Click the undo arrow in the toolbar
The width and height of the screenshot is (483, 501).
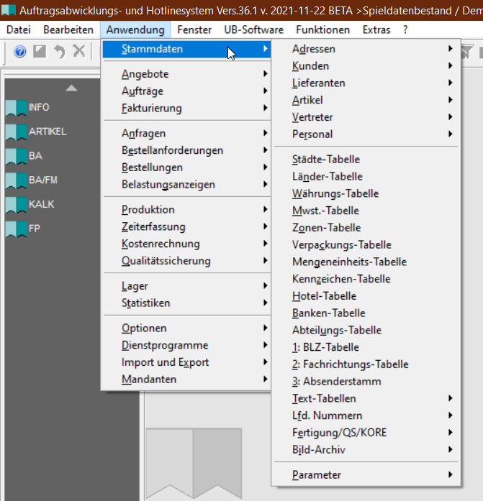point(60,51)
